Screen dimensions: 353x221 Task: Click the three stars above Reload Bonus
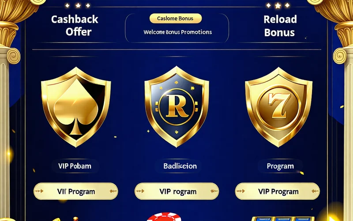pyautogui.click(x=278, y=5)
